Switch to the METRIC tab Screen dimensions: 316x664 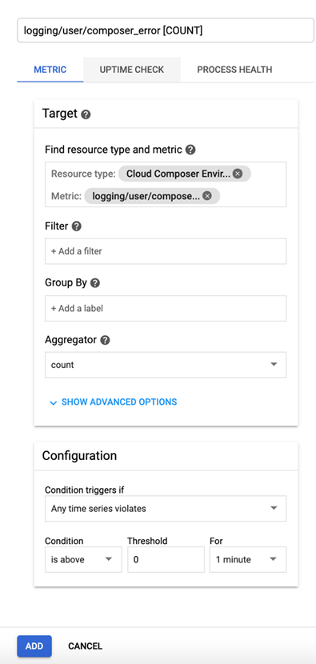coord(50,70)
